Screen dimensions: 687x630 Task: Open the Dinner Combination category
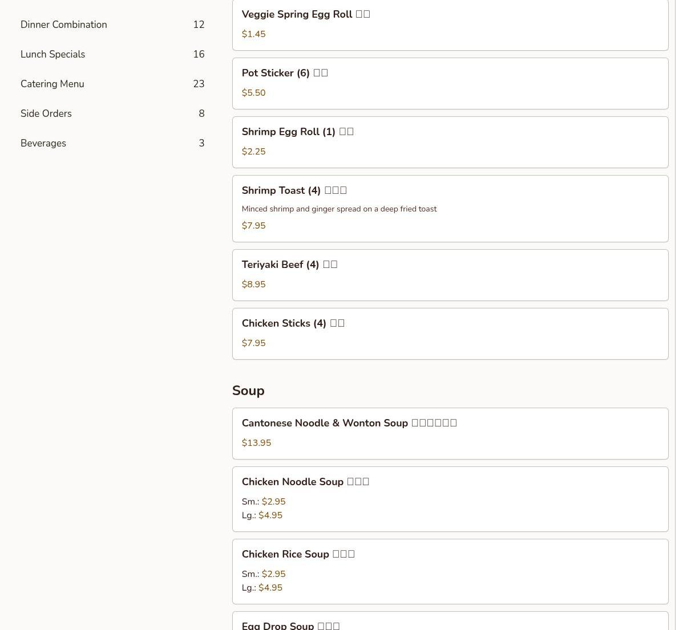[x=112, y=25]
